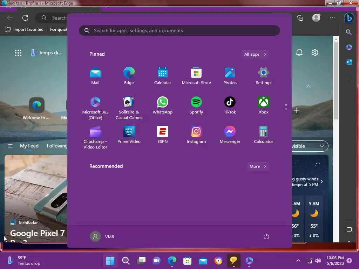Add a sidebar app with the plus icon
359x269 pixels.
click(x=349, y=78)
